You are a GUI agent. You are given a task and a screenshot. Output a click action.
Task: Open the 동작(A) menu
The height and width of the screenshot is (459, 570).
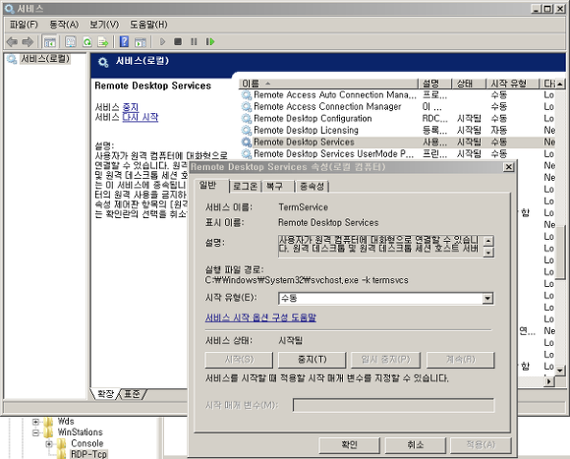[64, 25]
